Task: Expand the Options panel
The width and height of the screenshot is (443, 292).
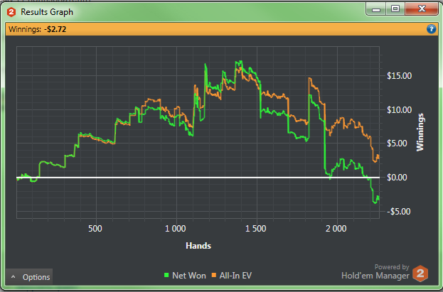Action: pos(29,277)
